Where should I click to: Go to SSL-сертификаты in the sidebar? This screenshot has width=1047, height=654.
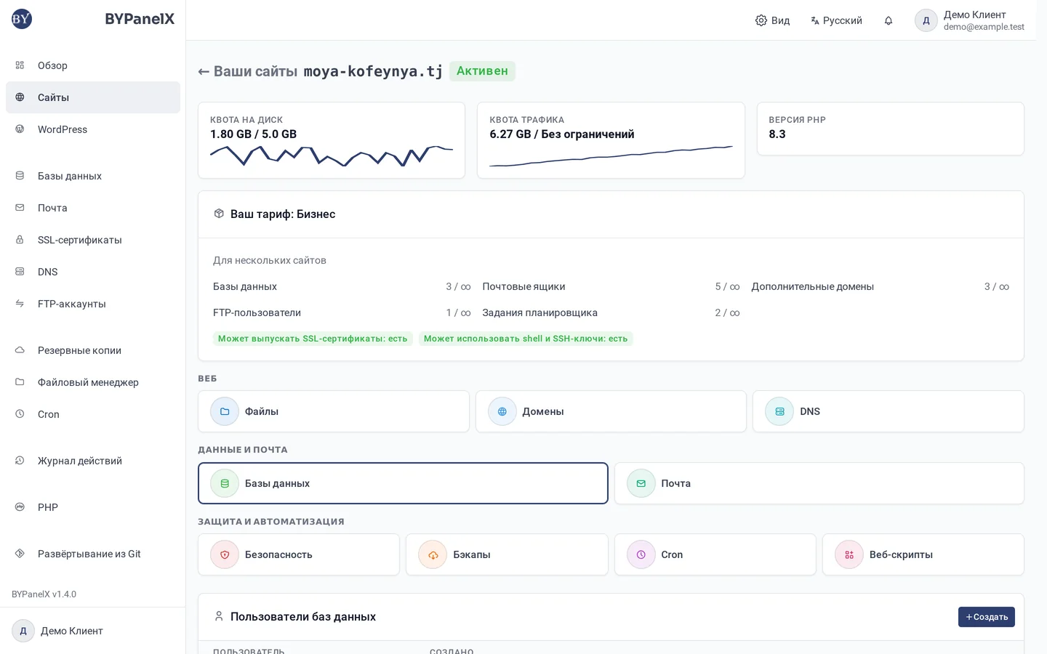[93, 240]
